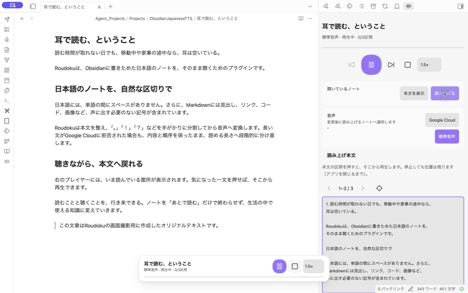
Task: Open the tab list dropdown chevron
Action: point(310,6)
